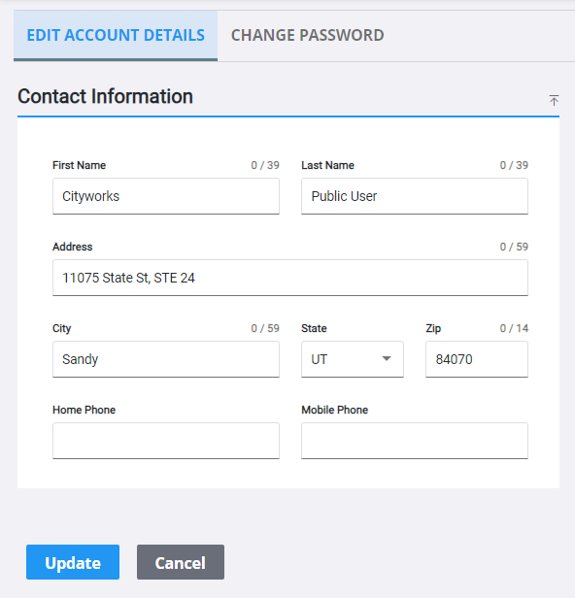The height and width of the screenshot is (598, 575).
Task: Click the Contact Information section heading
Action: point(105,96)
